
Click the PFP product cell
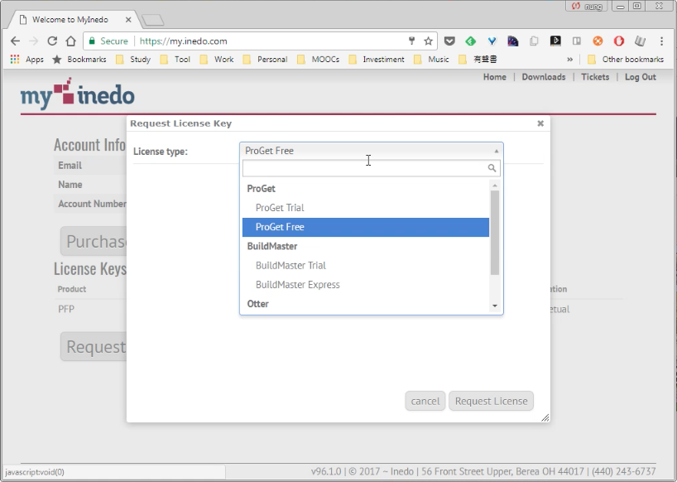66,309
